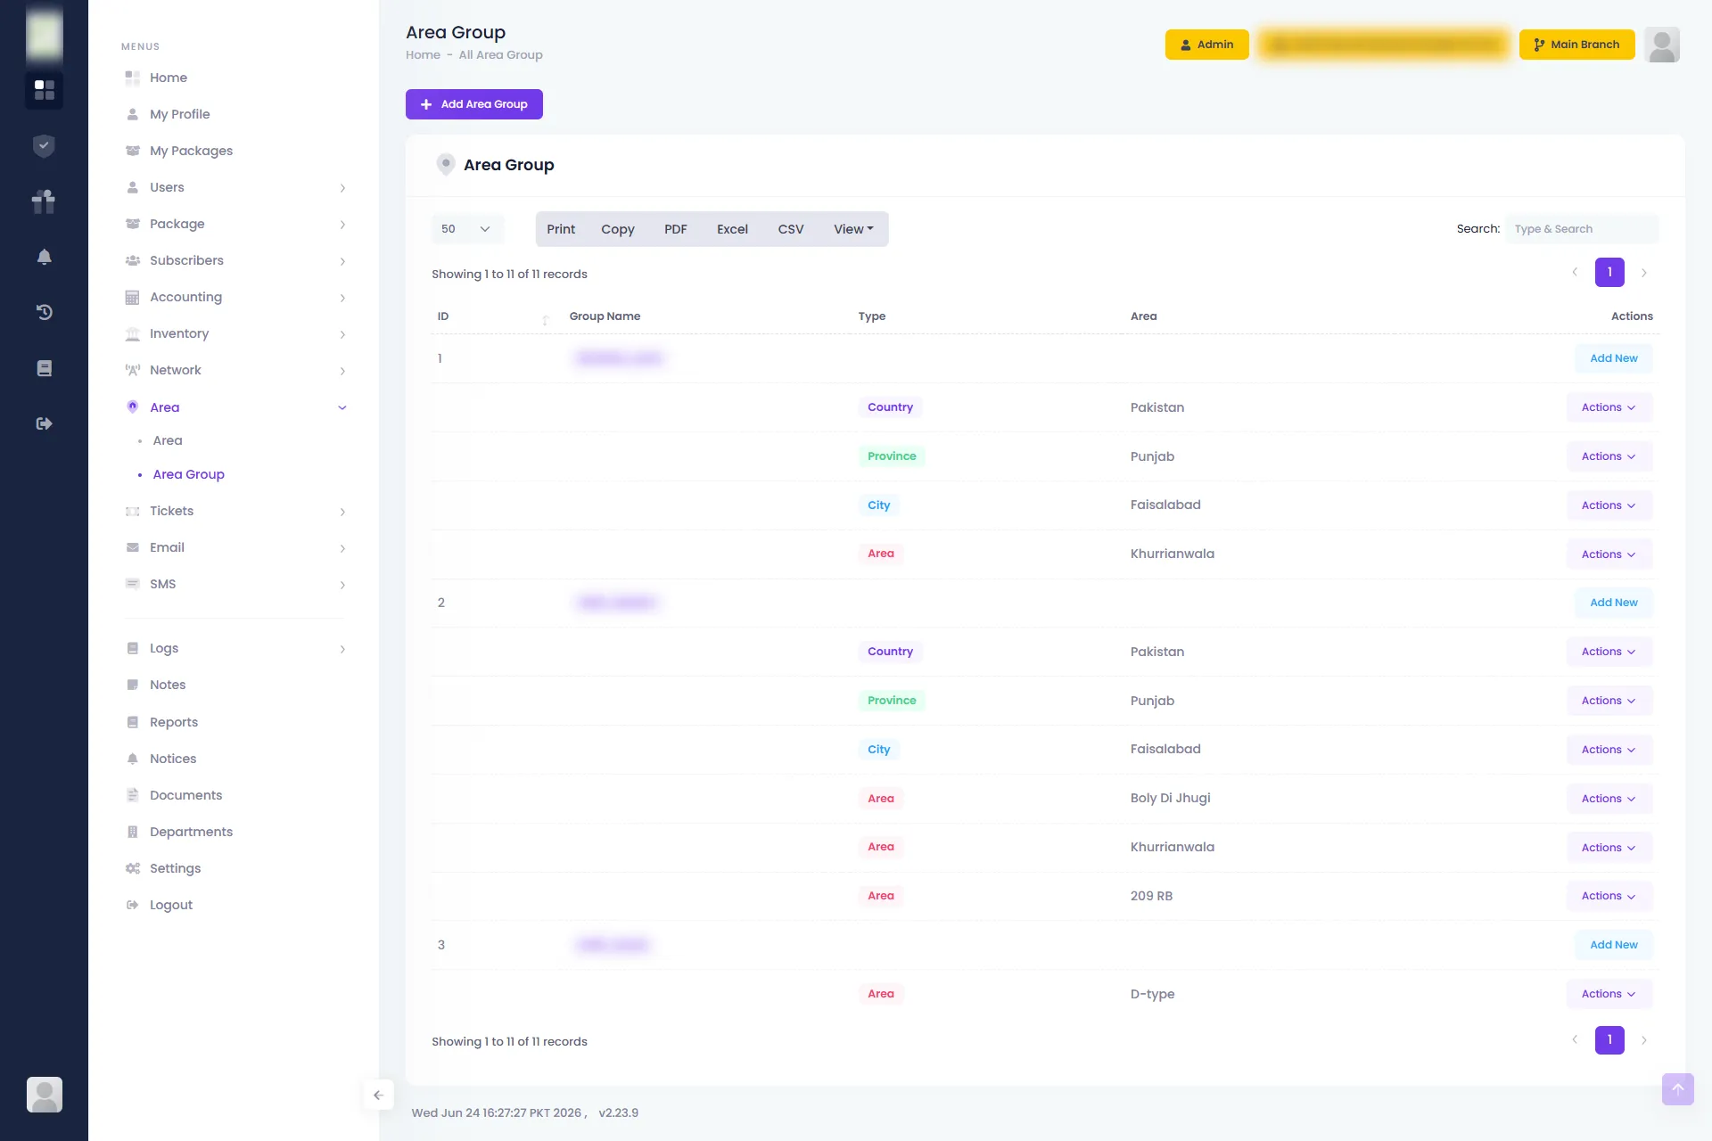Screen dimensions: 1712x1141
Task: Click the sign-out arrow icon in dark sidebar
Action: tap(44, 423)
